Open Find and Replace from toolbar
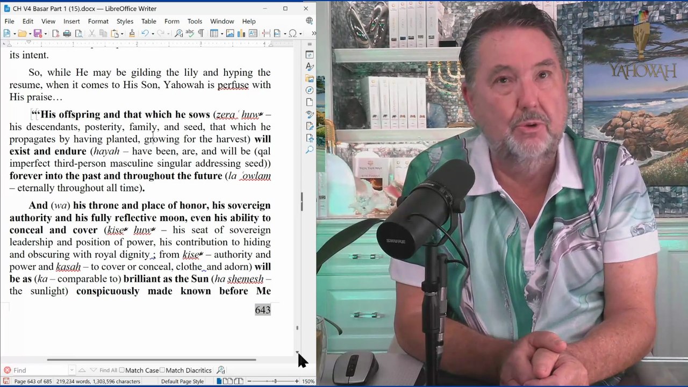Viewport: 688px width, 387px height. point(178,33)
